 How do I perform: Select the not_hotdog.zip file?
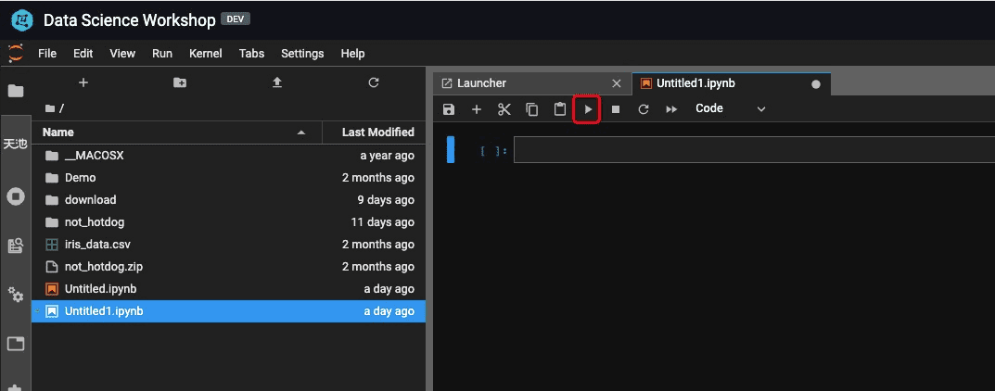click(228, 266)
